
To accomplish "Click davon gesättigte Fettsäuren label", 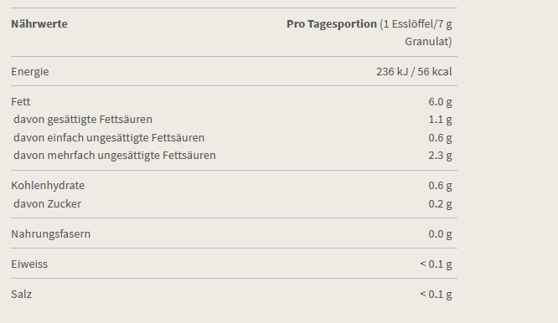I will [83, 120].
